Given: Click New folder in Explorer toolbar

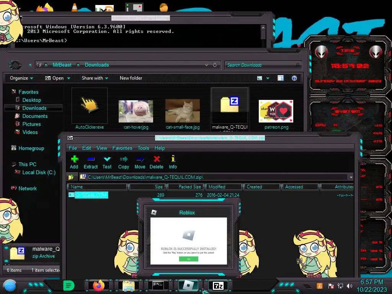Looking at the screenshot, I should tap(131, 78).
